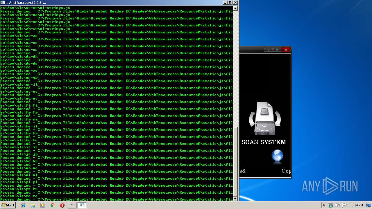Click the console line 'es\dev\nls\tr-tr\ui-strings.js'
Screen dimensions: 372x209
coord(35,8)
